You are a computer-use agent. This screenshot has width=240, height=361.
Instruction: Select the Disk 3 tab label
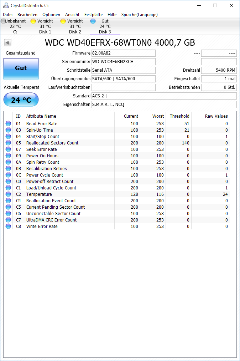coord(105,32)
